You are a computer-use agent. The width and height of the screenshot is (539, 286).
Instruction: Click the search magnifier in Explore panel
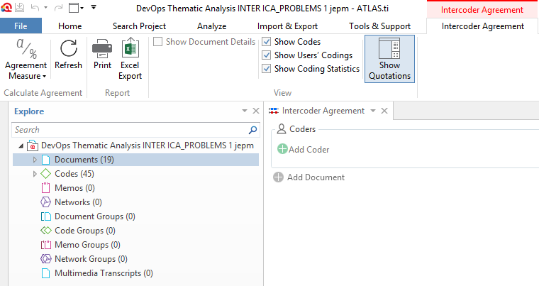[252, 130]
